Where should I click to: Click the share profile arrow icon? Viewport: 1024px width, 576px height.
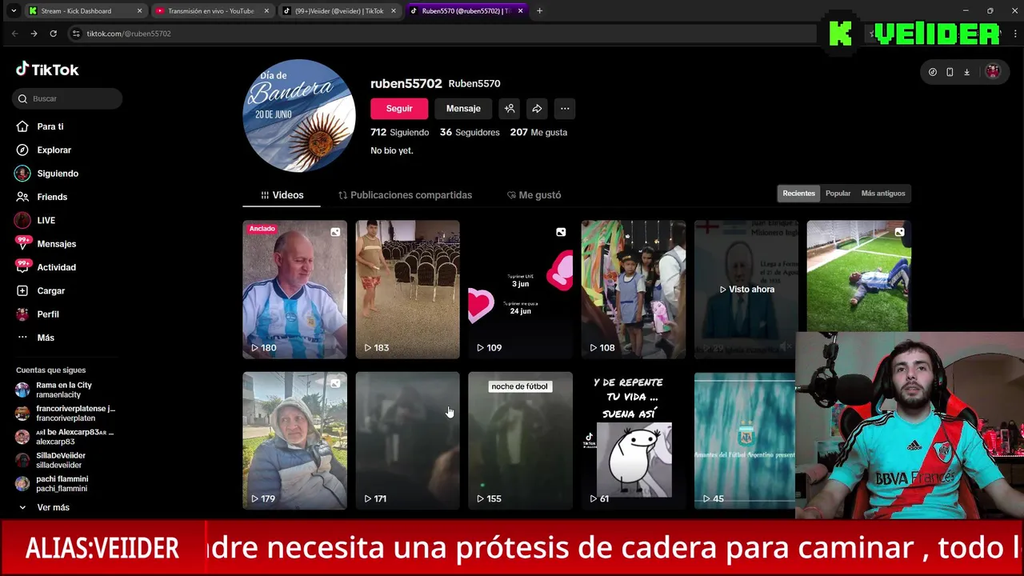(x=537, y=109)
